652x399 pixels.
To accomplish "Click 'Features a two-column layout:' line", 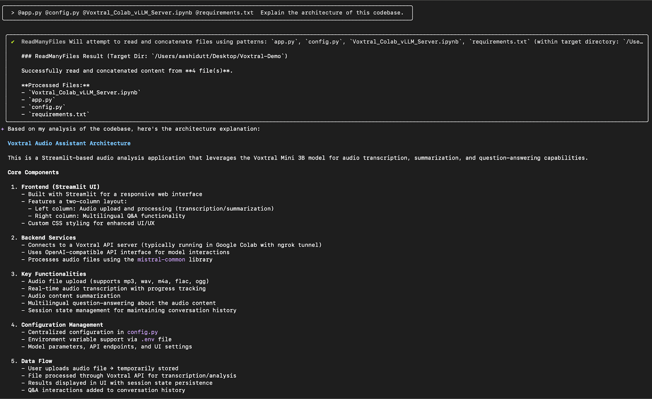I will click(x=77, y=201).
